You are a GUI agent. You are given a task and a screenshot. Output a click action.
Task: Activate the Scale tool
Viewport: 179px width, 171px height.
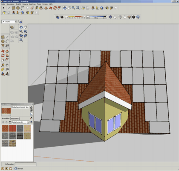pos(3,59)
